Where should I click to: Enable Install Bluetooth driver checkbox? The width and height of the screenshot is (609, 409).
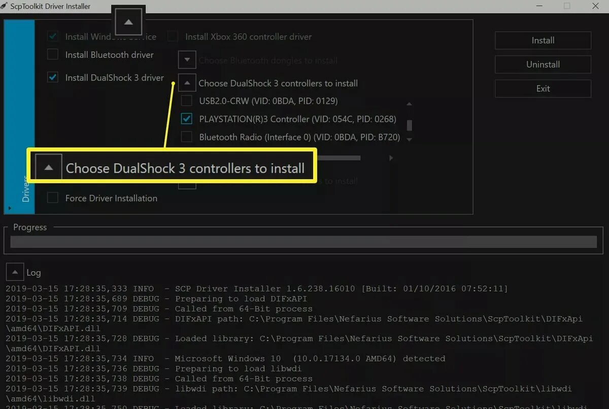click(53, 54)
